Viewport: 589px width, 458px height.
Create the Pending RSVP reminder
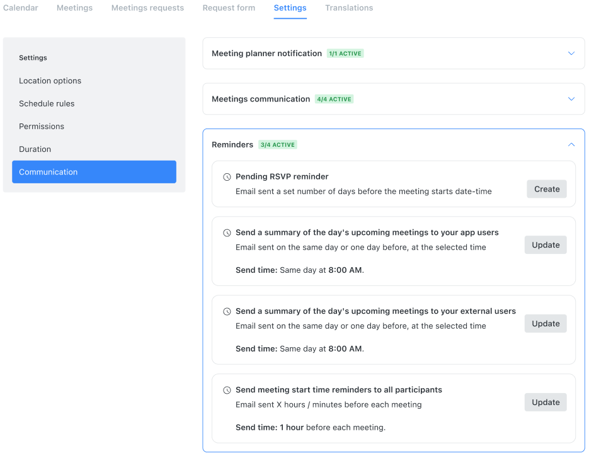pyautogui.click(x=547, y=189)
